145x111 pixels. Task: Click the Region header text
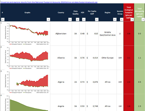[107, 13]
